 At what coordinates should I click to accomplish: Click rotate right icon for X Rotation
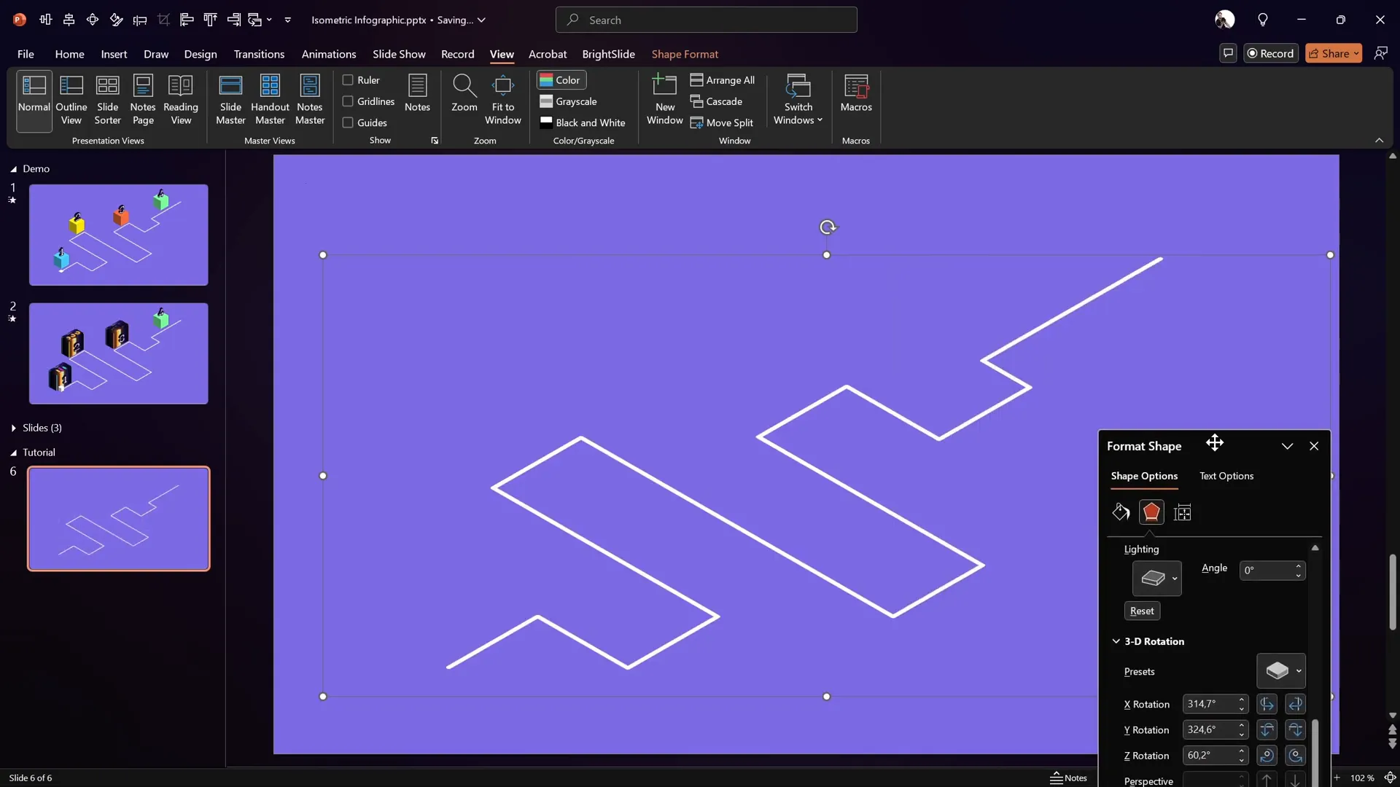pos(1295,704)
